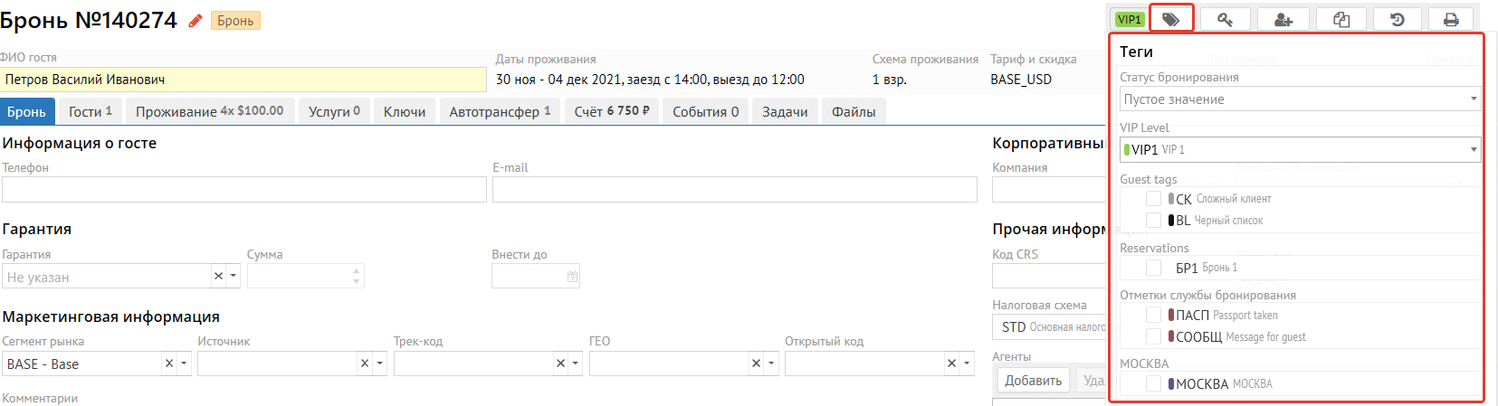Expand the Гарантия dropdown arrow

[234, 276]
